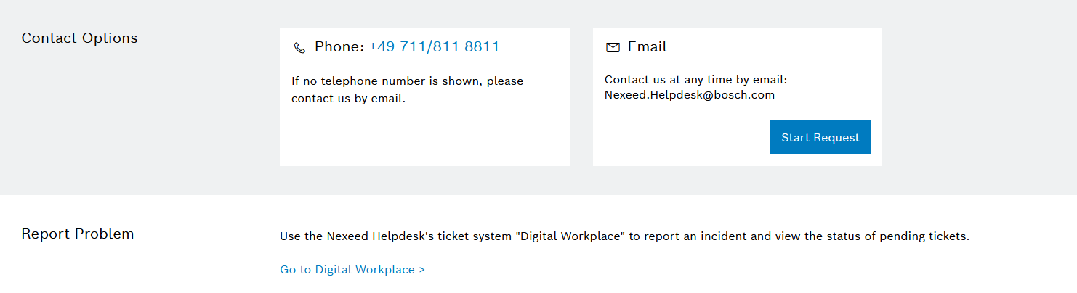Call the number +49 711/811 8811
The width and height of the screenshot is (1077, 293).
(434, 47)
